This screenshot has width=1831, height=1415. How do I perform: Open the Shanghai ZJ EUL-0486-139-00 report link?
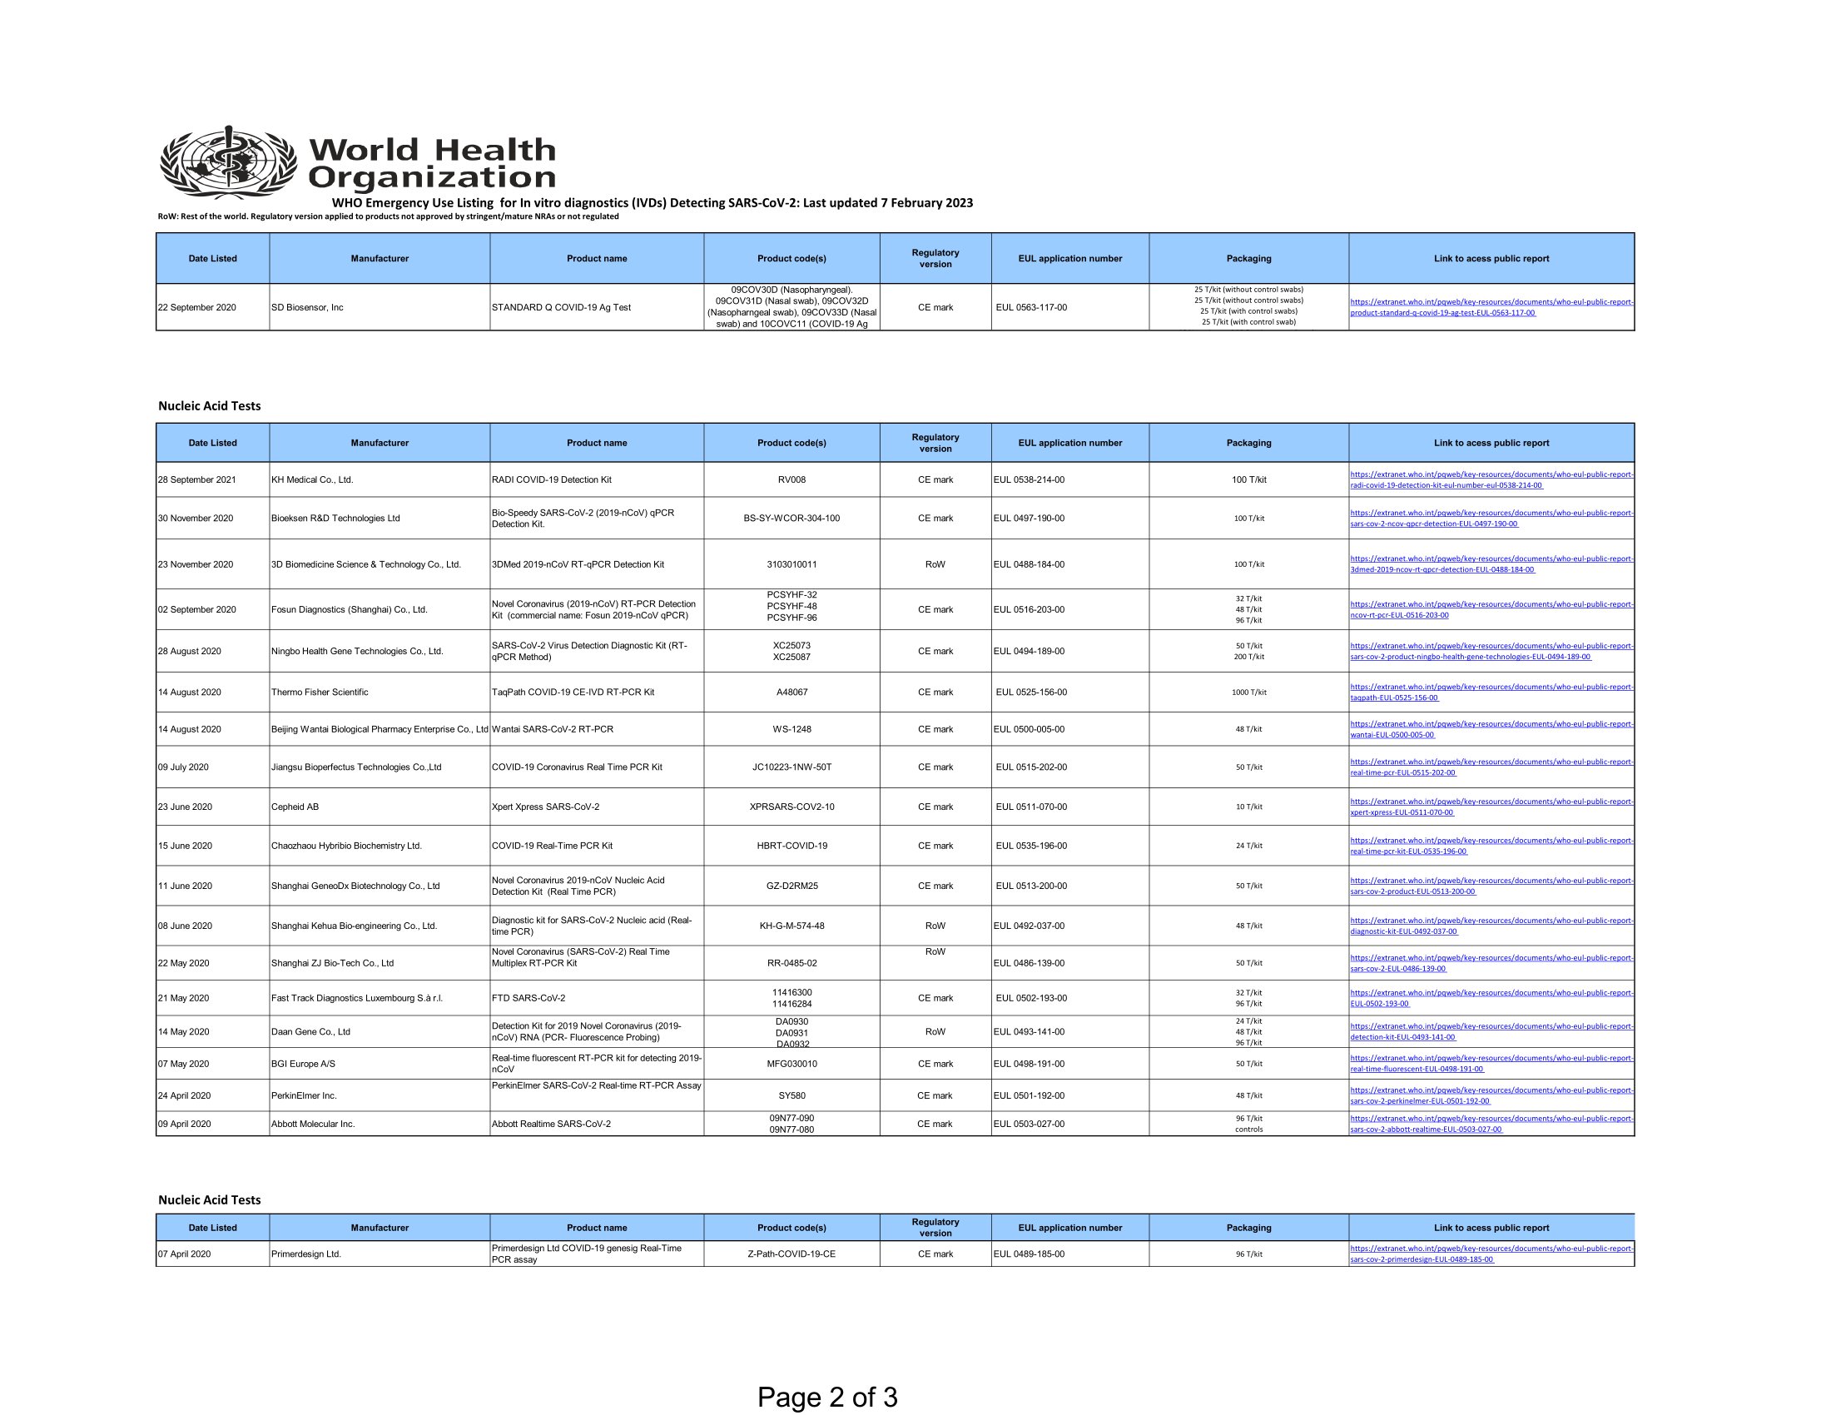coord(1491,963)
